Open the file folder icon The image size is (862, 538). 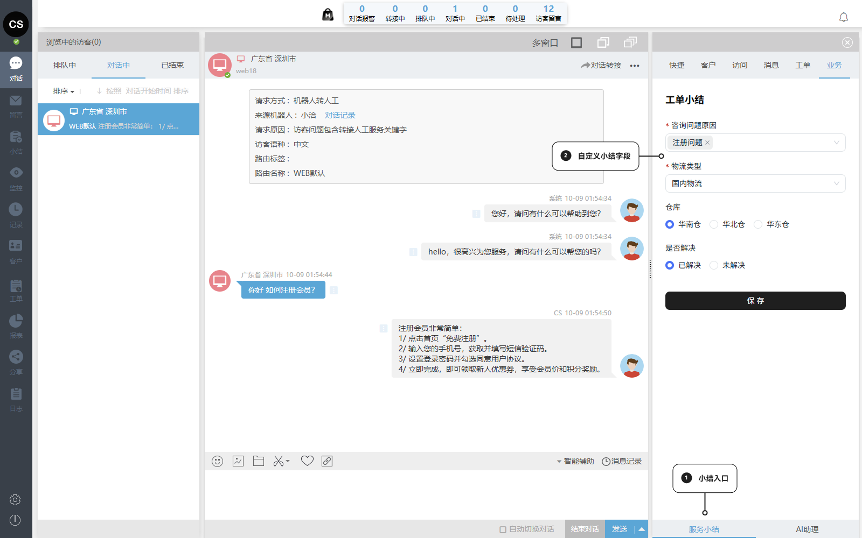click(259, 461)
